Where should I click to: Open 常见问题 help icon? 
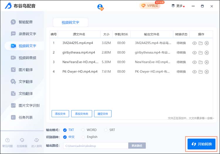click(x=7, y=141)
